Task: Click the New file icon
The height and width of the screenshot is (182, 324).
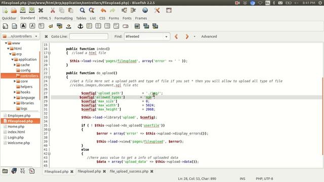Action: click(x=5, y=10)
